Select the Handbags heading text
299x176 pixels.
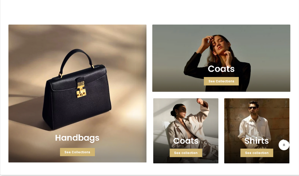(x=77, y=138)
